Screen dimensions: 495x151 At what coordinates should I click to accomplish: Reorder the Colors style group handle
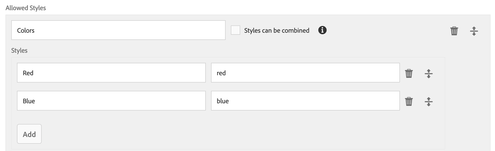474,31
